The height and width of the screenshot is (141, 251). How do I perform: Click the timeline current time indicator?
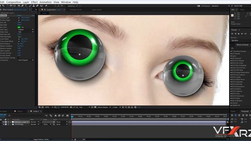[x=72, y=117]
